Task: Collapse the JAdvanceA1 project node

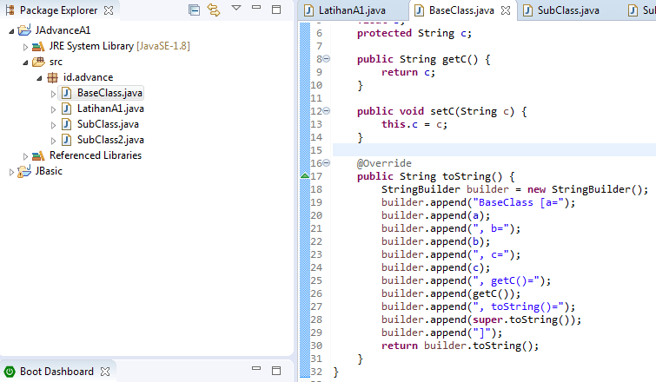Action: (x=11, y=31)
